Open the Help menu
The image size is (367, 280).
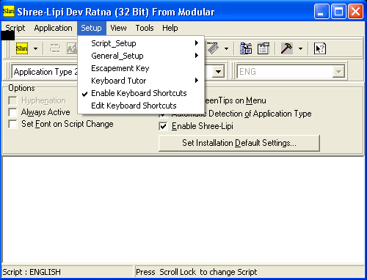(x=170, y=28)
